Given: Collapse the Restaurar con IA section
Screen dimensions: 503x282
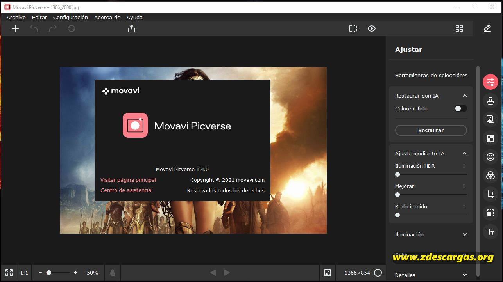Looking at the screenshot, I should tap(465, 96).
